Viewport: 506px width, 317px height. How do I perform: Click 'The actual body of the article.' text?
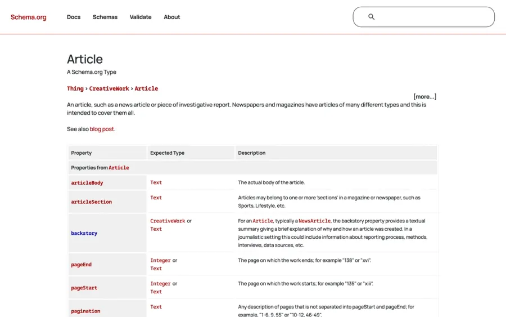[272, 182]
